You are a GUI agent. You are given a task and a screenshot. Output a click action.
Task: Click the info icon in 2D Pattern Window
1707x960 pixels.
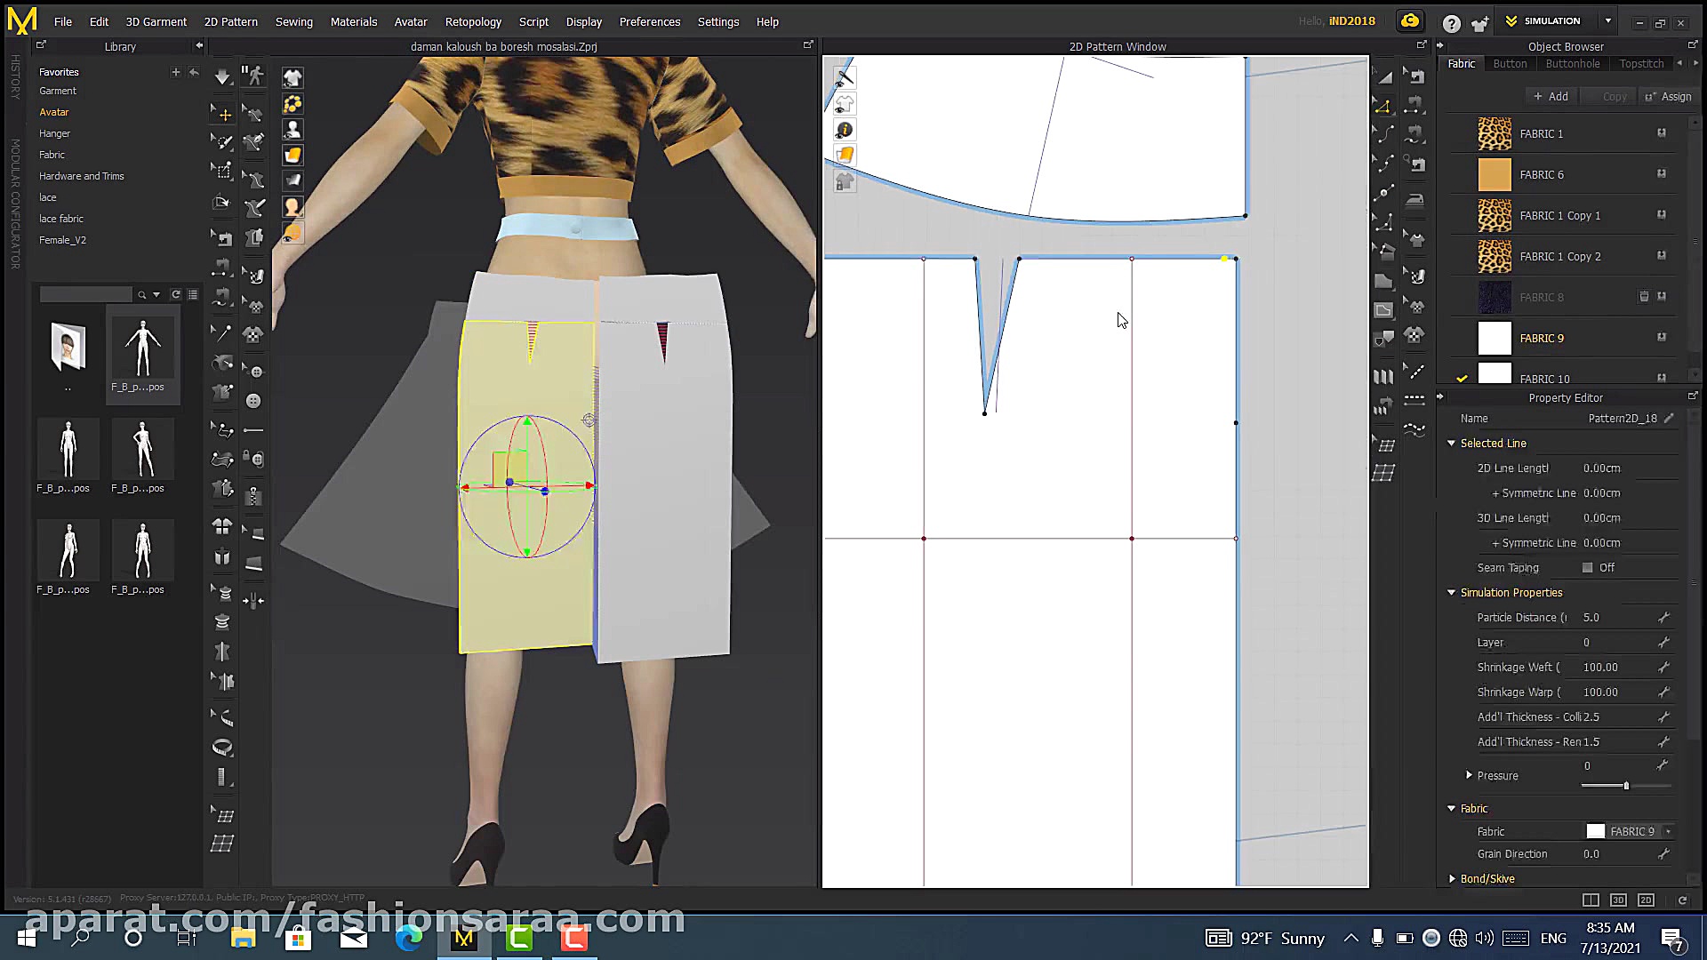tap(845, 130)
